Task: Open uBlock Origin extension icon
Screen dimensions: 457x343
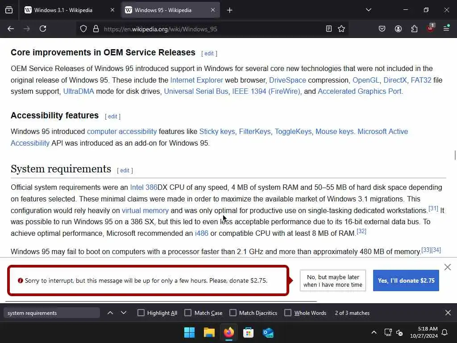Action: pos(431,28)
